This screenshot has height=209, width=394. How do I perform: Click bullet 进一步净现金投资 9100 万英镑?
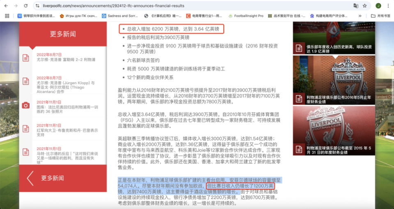tap(202, 48)
